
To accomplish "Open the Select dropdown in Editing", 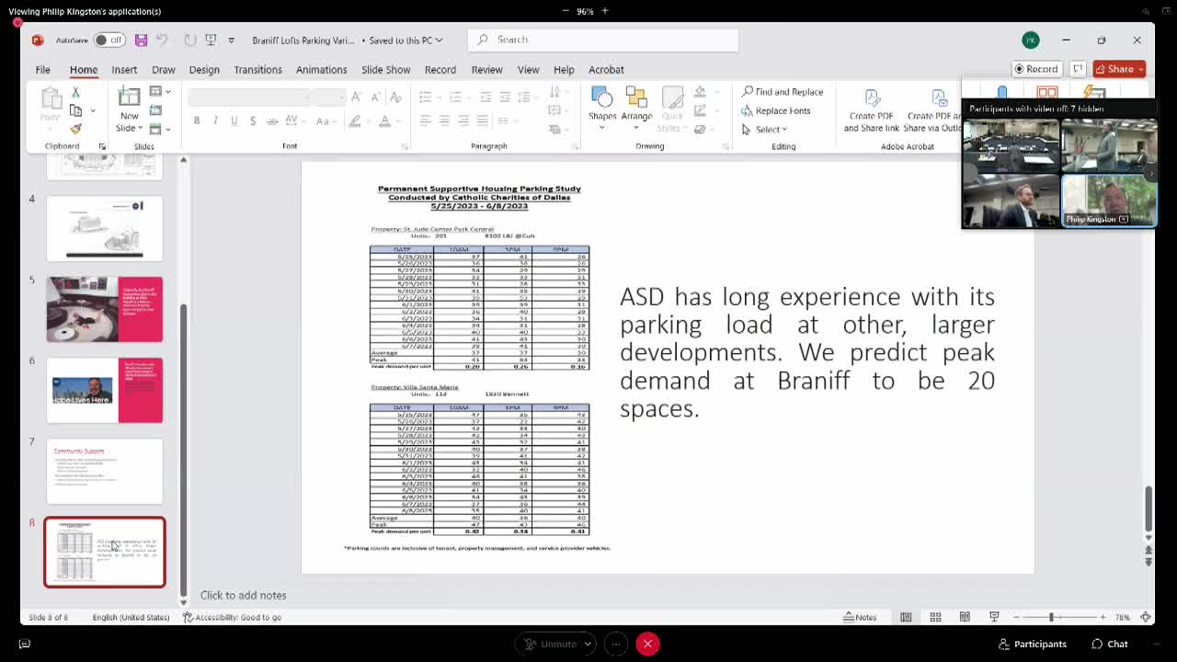I will click(764, 129).
